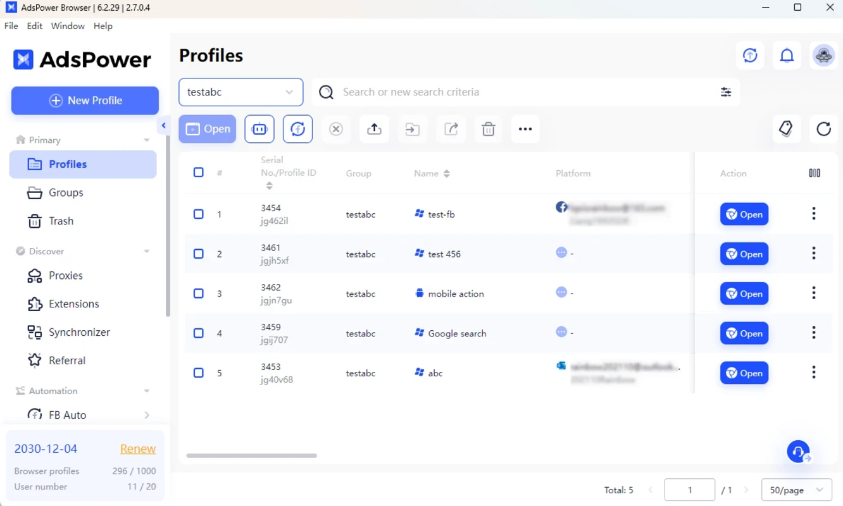
Task: Check the Google search profile checkbox
Action: [198, 333]
